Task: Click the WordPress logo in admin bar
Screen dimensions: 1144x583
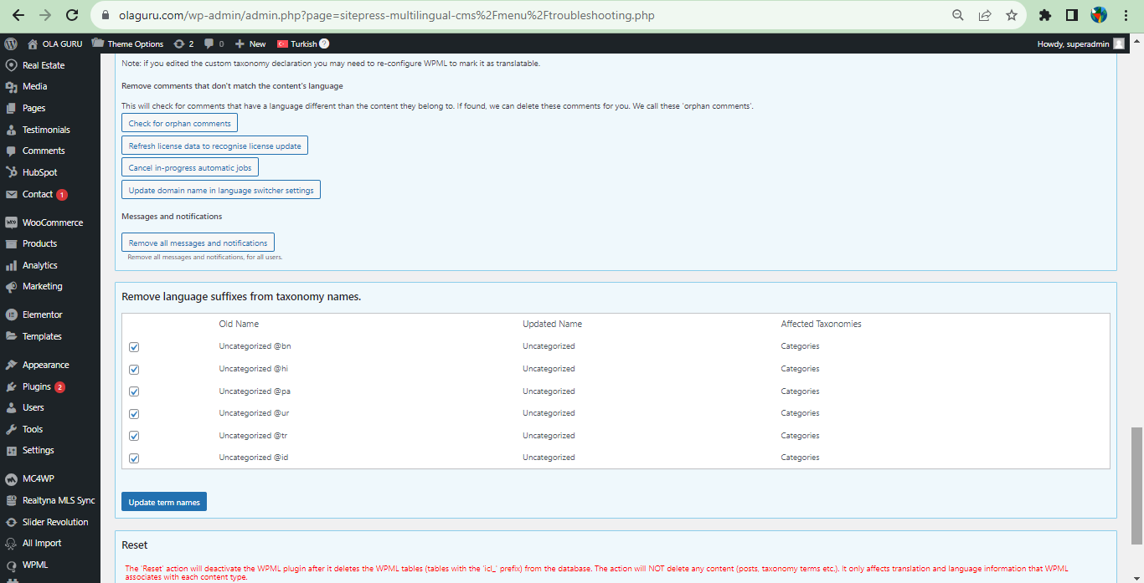Action: point(11,43)
